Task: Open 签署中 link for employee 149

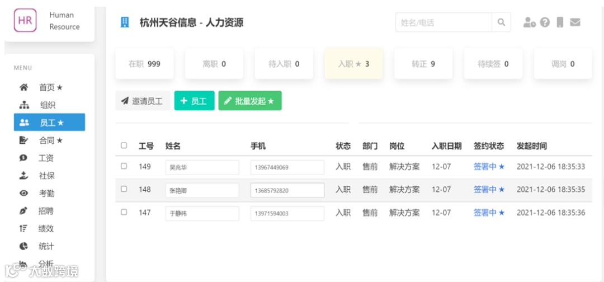Action: tap(489, 167)
